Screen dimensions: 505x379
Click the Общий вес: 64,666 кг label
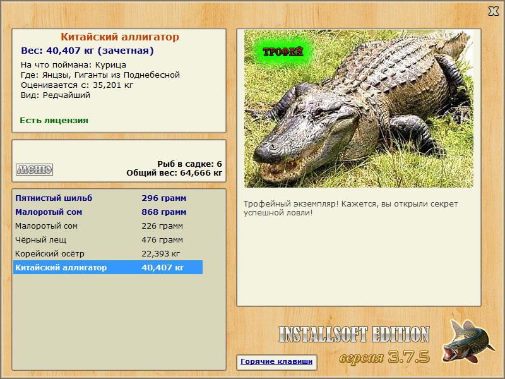[x=174, y=173]
